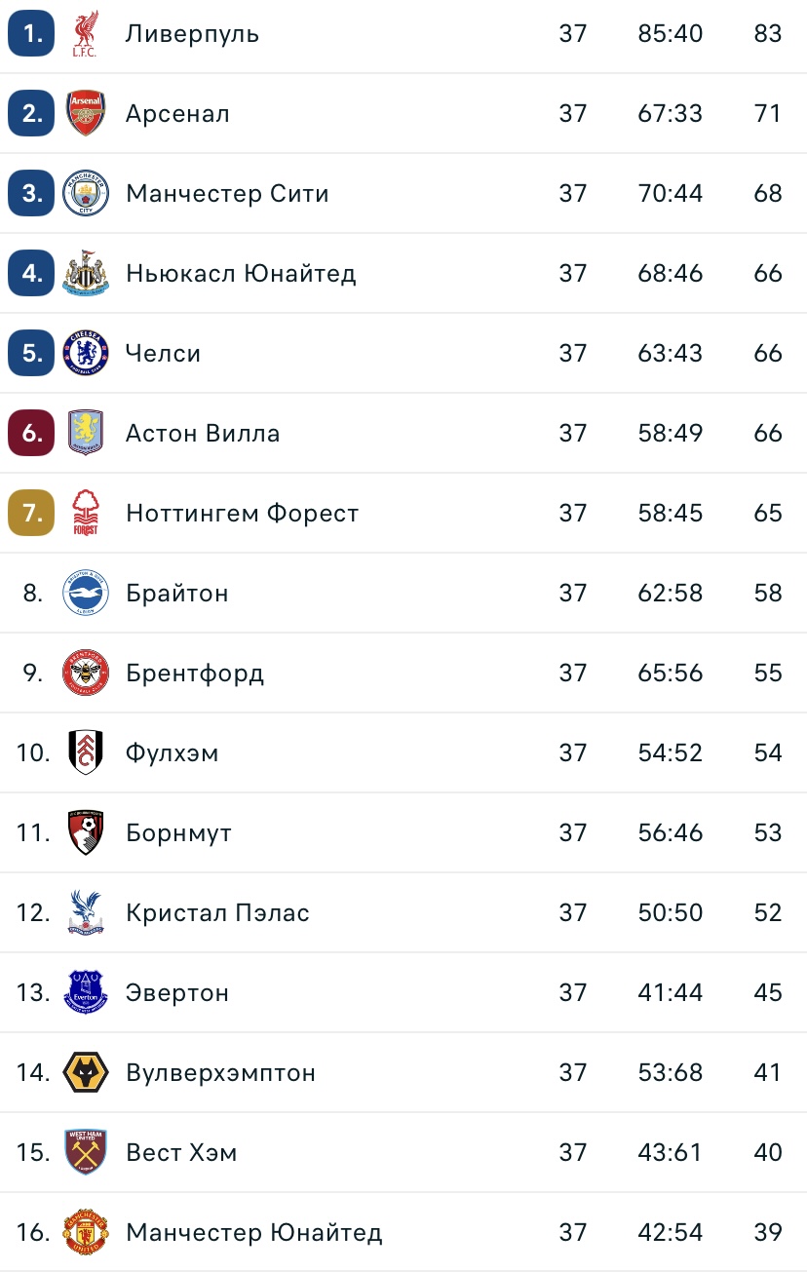
Task: Open the Эвертон team row
Action: 403,993
